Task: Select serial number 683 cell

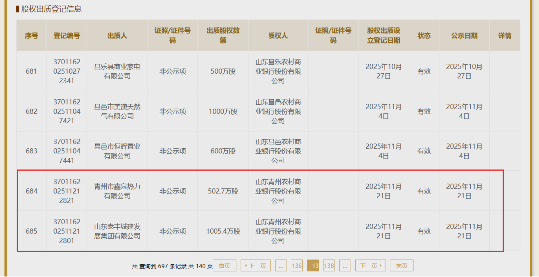Action: (31, 151)
